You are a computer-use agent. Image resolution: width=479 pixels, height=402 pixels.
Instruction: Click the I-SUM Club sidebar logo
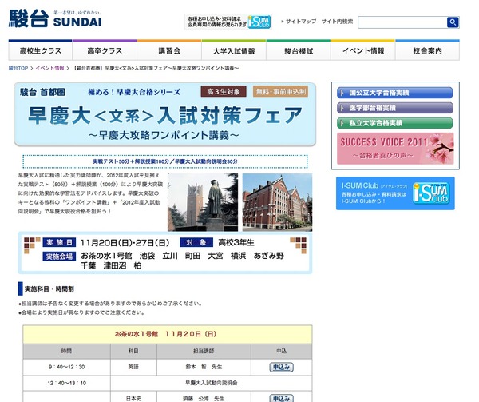455,193
